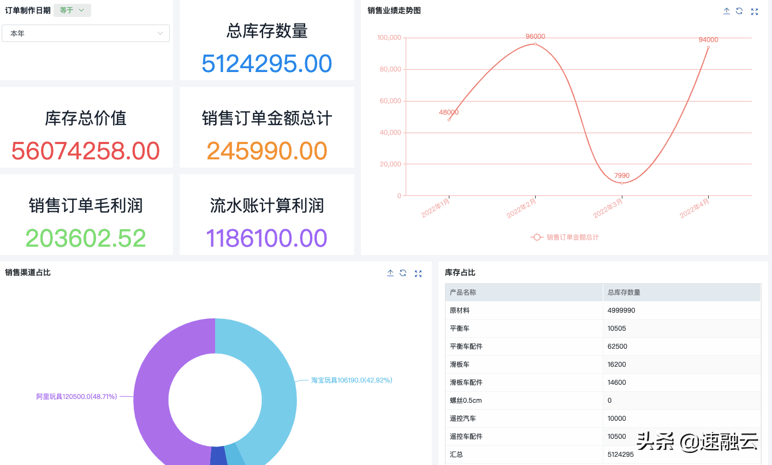Click the 库存占比 table title
Image resolution: width=772 pixels, height=465 pixels.
(x=460, y=272)
